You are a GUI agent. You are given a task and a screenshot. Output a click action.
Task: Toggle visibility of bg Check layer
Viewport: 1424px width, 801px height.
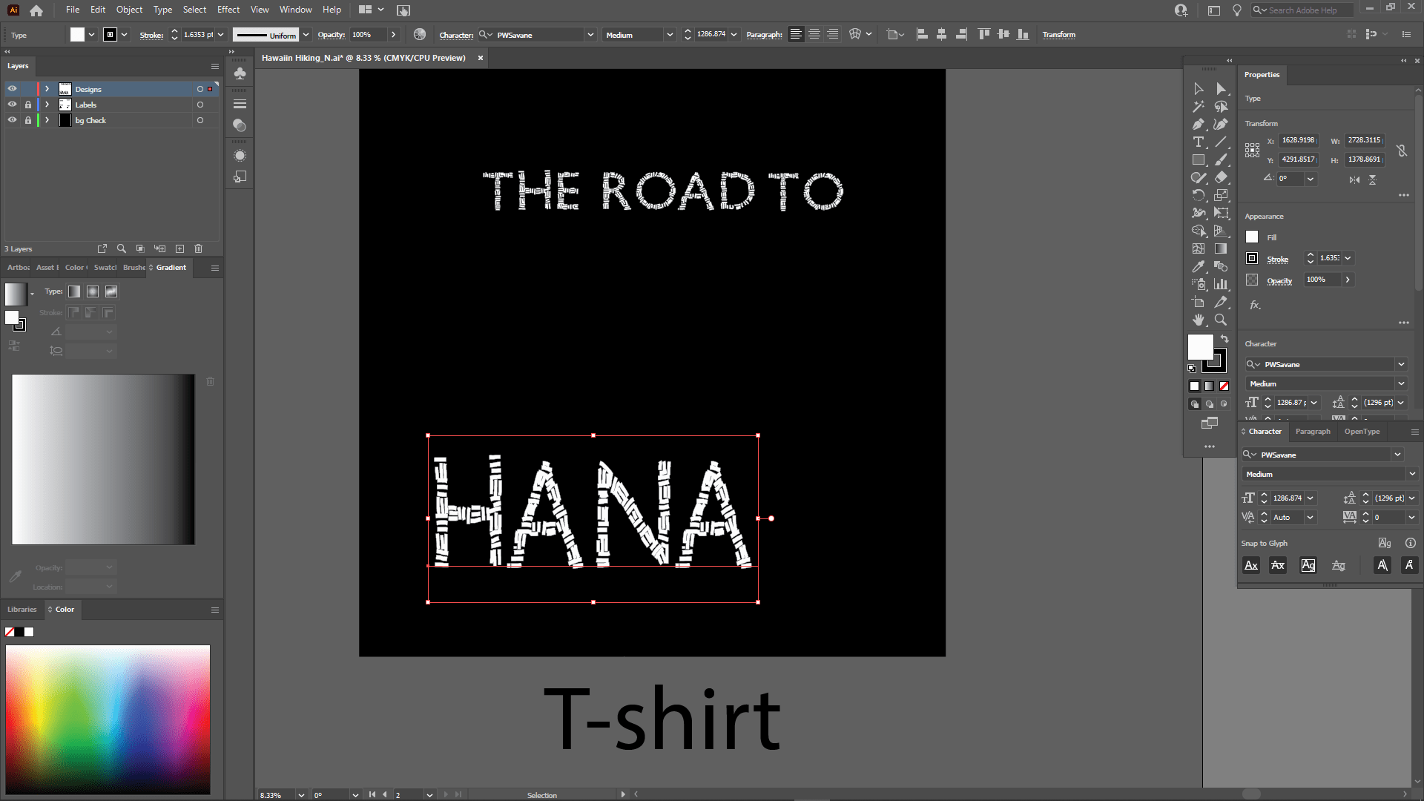pos(12,120)
